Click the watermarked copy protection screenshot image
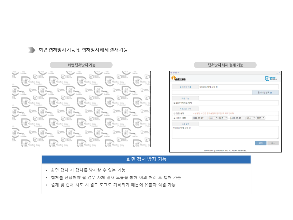 (x=81, y=109)
